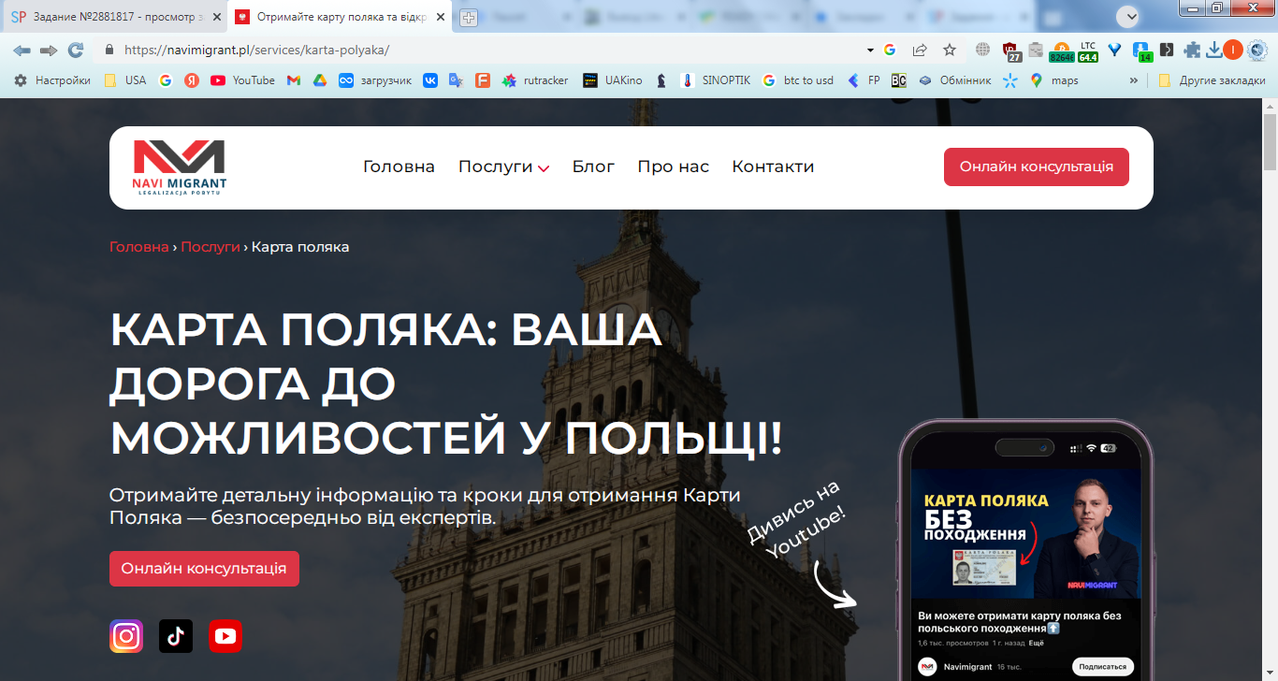The height and width of the screenshot is (681, 1278).
Task: Open the LTC price extension
Action: 1088,51
